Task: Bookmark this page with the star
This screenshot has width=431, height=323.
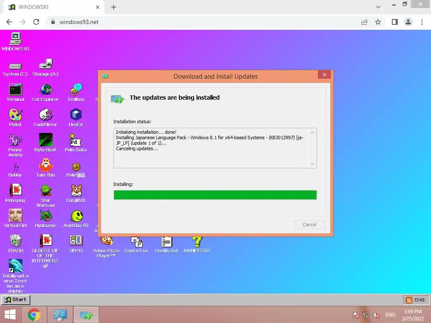Action: (378, 22)
